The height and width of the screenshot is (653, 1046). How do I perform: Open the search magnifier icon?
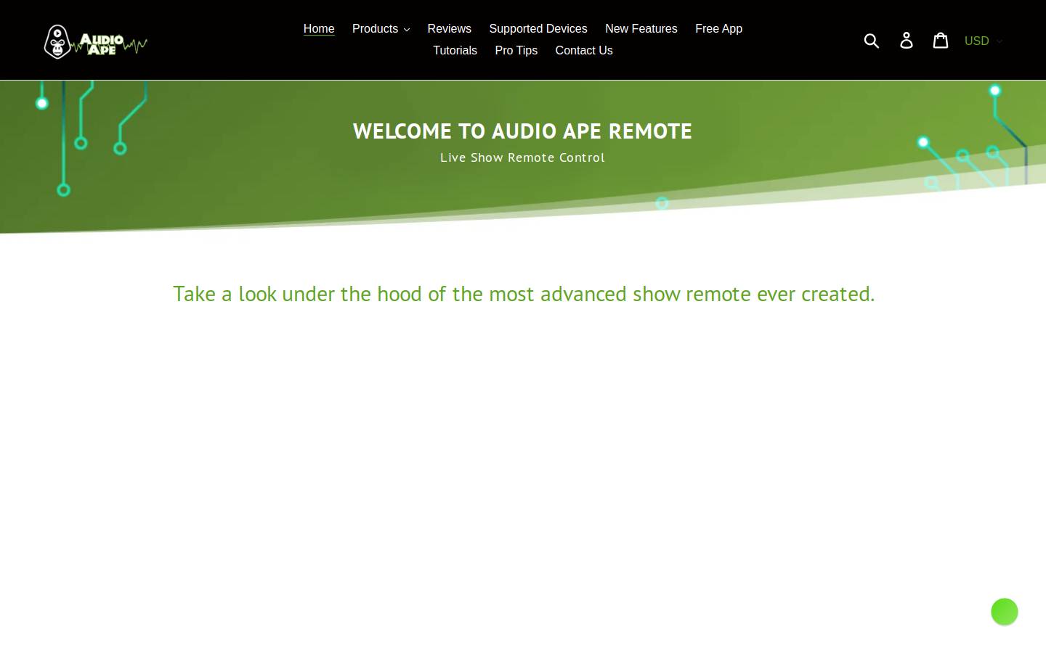[872, 41]
